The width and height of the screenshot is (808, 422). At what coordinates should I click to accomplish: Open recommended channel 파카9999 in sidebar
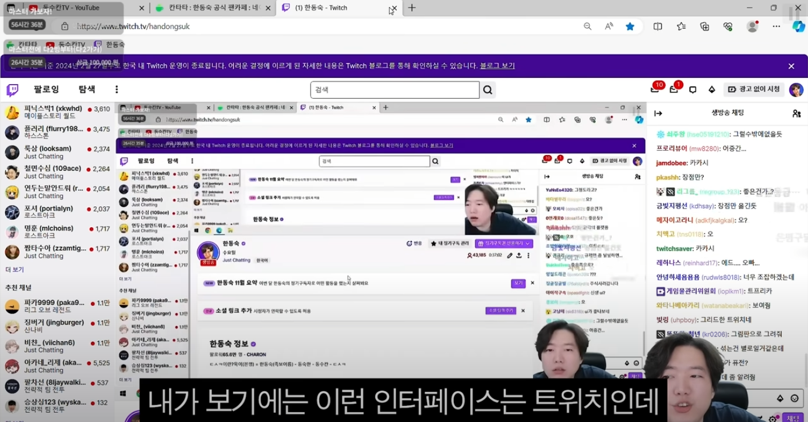point(57,306)
